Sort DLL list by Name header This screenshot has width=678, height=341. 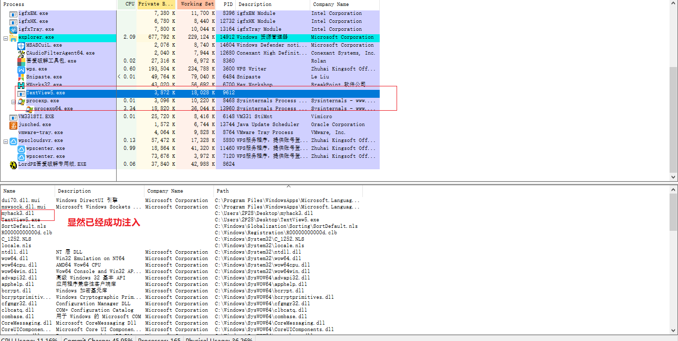coord(27,191)
